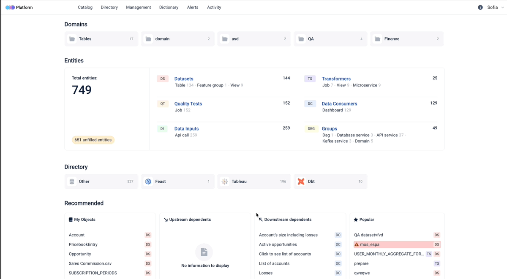This screenshot has height=279, width=507.
Task: Filter Data Consumers by Dashboard 129
Action: click(337, 110)
